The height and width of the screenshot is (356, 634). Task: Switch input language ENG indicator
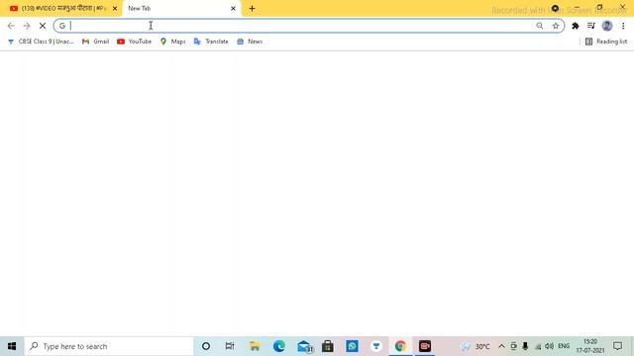pos(564,346)
